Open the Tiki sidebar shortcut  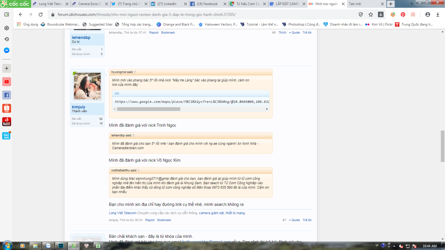pyautogui.click(x=7, y=135)
